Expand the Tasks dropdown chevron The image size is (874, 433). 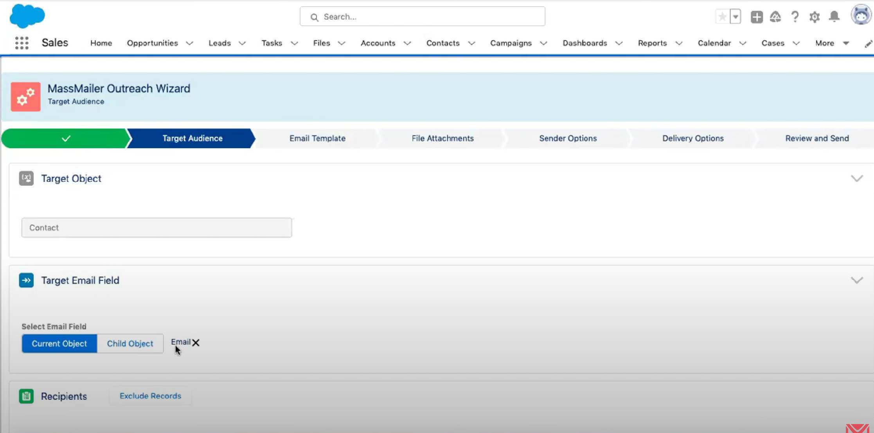[294, 43]
